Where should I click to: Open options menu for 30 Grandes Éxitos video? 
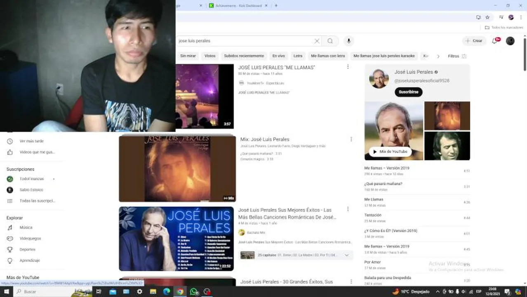351,282
